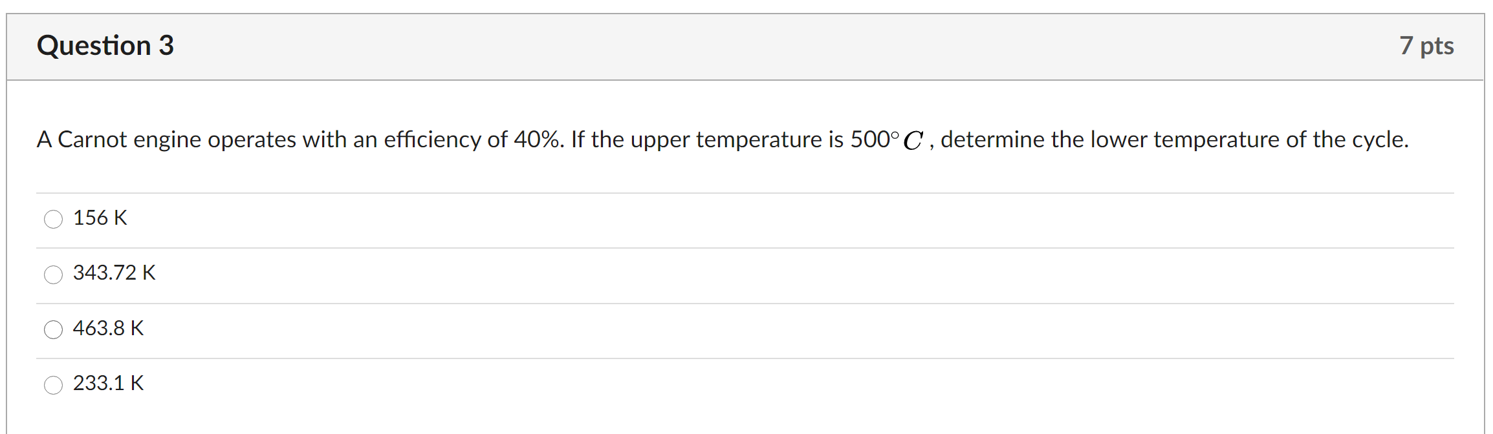The height and width of the screenshot is (434, 1493).
Task: Click the gray question header bar
Action: [x=745, y=47]
